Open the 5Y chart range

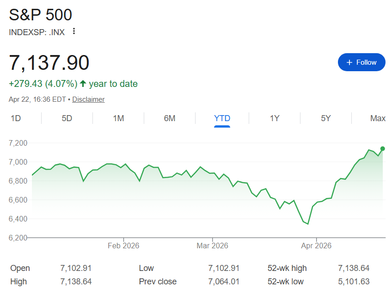326,118
